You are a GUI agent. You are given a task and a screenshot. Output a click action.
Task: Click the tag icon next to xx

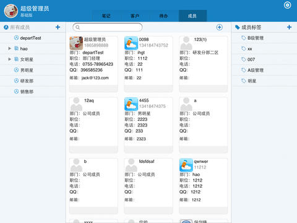point(244,48)
